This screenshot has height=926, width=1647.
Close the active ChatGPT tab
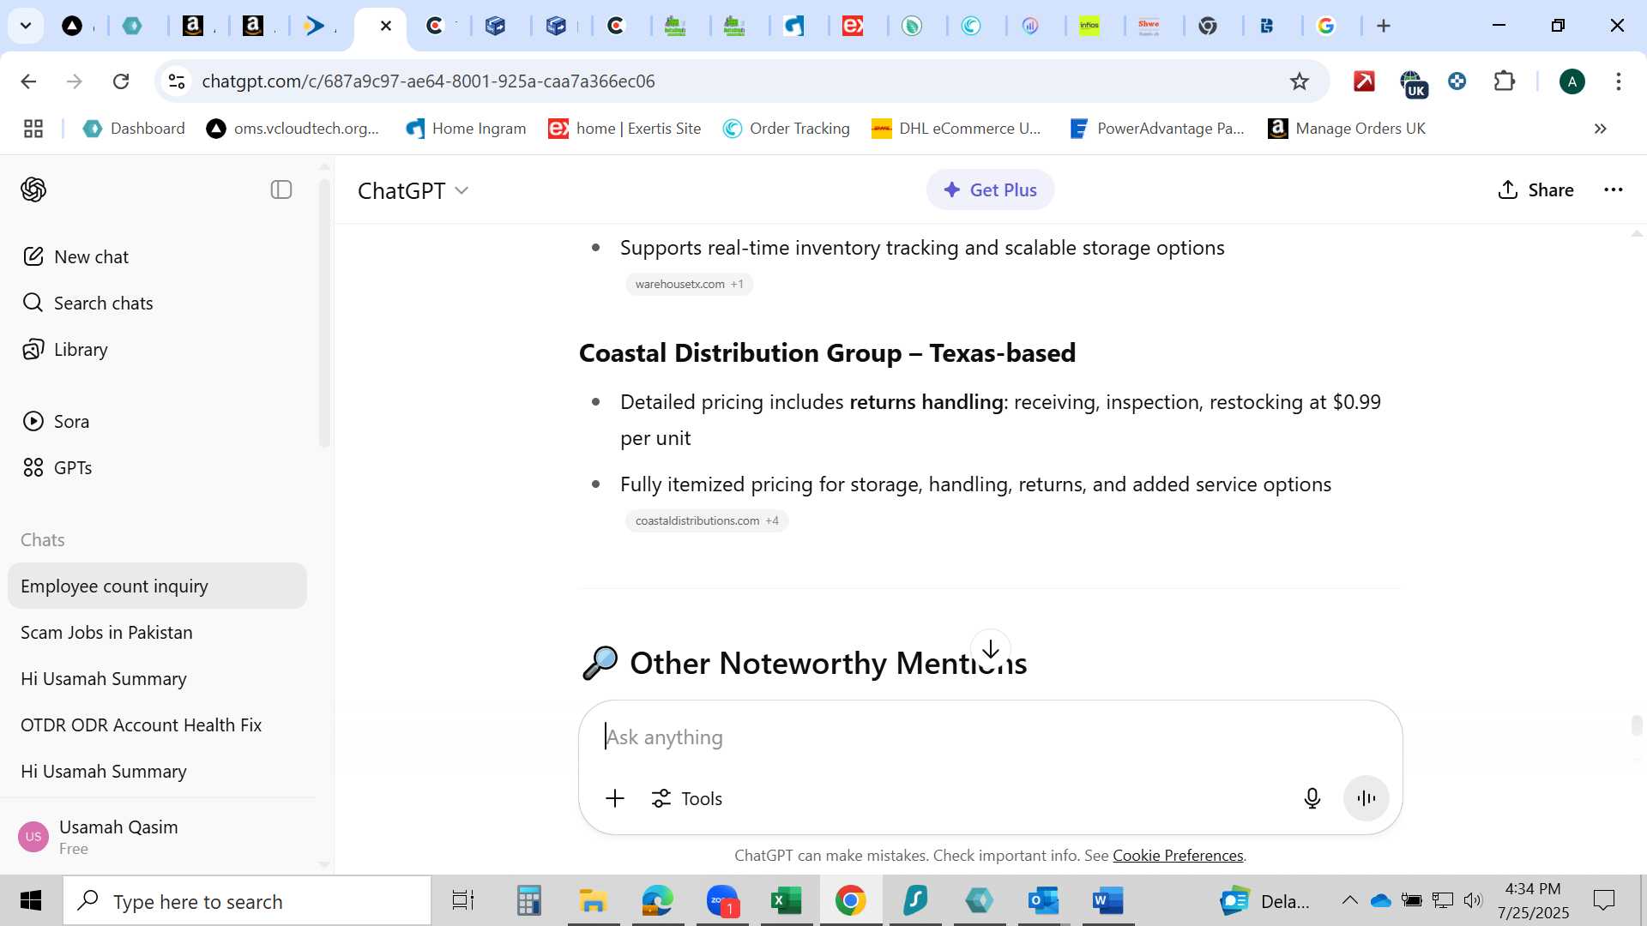coord(386,26)
